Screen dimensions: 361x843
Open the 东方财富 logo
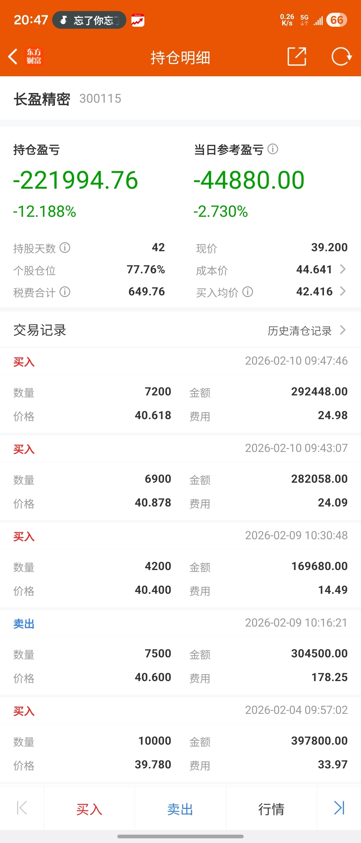(34, 57)
